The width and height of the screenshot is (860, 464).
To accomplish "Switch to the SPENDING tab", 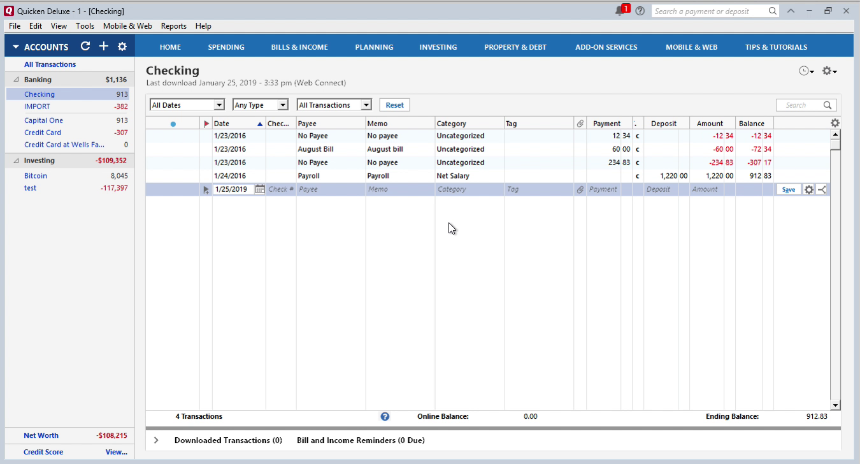I will pyautogui.click(x=226, y=47).
